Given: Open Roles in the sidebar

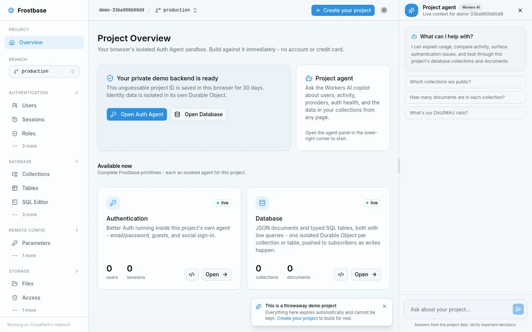Looking at the screenshot, I should coord(44,134).
